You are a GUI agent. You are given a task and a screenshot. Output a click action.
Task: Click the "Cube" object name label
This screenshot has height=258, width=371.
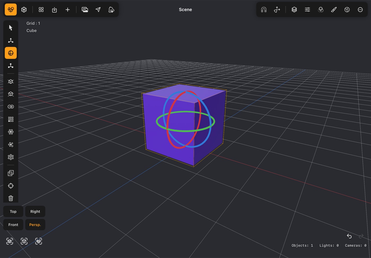(x=32, y=30)
